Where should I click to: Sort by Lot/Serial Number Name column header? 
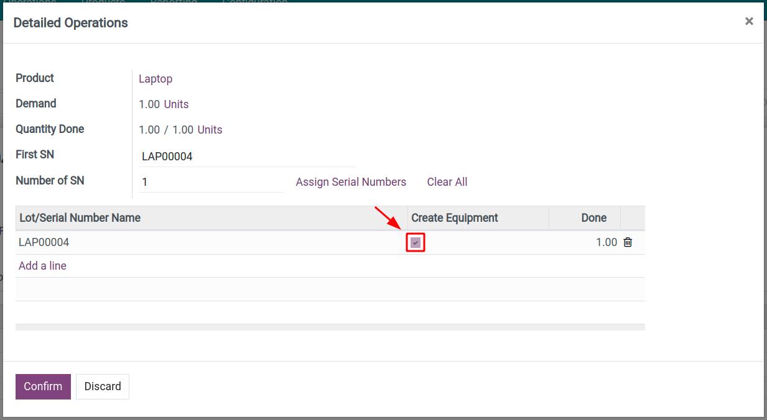[80, 217]
